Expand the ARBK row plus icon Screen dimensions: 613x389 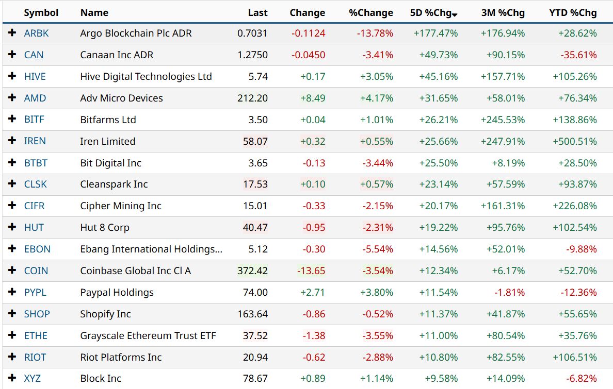tap(12, 33)
